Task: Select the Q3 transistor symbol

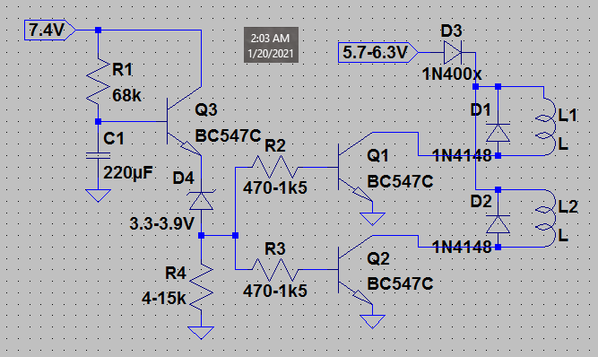Action: (183, 121)
